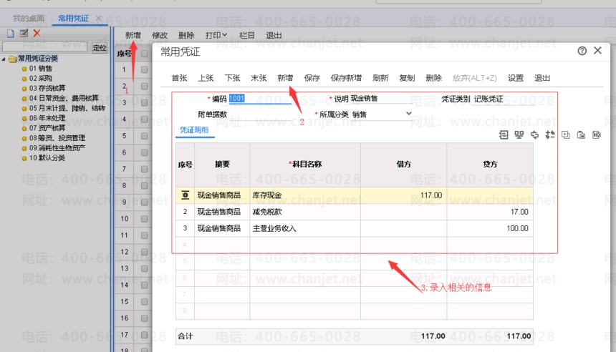
Task: Click the red X delete icon
Action: click(37, 34)
